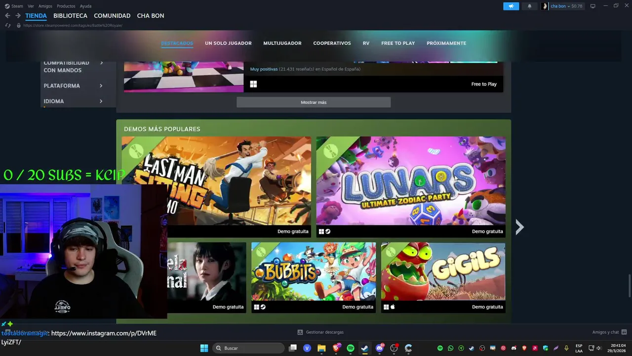632x356 pixels.
Task: Open File Explorer from the taskbar
Action: click(321, 348)
